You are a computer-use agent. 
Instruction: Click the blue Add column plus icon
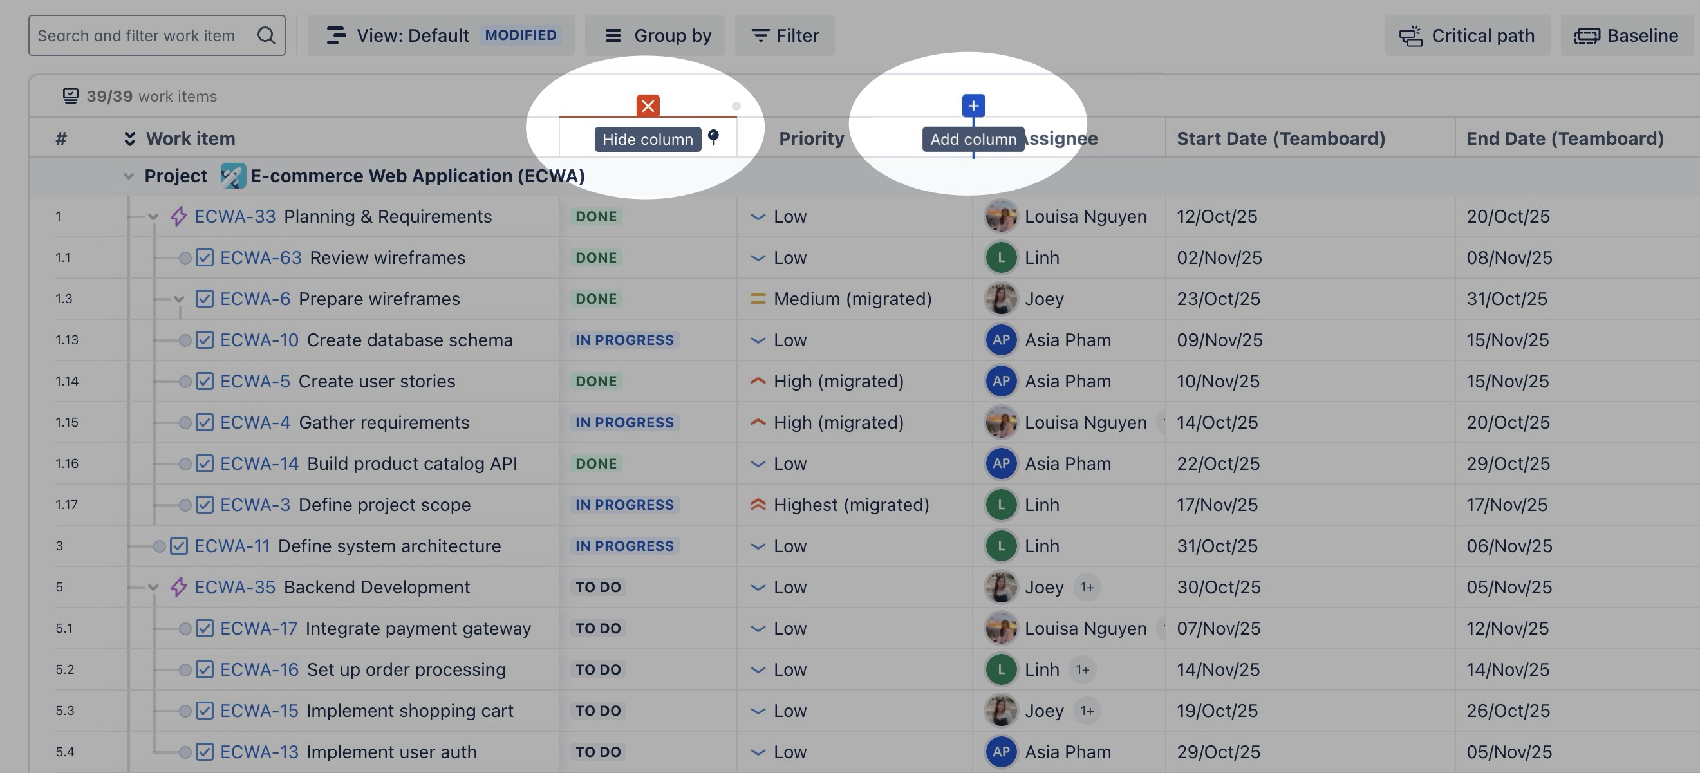click(x=973, y=106)
